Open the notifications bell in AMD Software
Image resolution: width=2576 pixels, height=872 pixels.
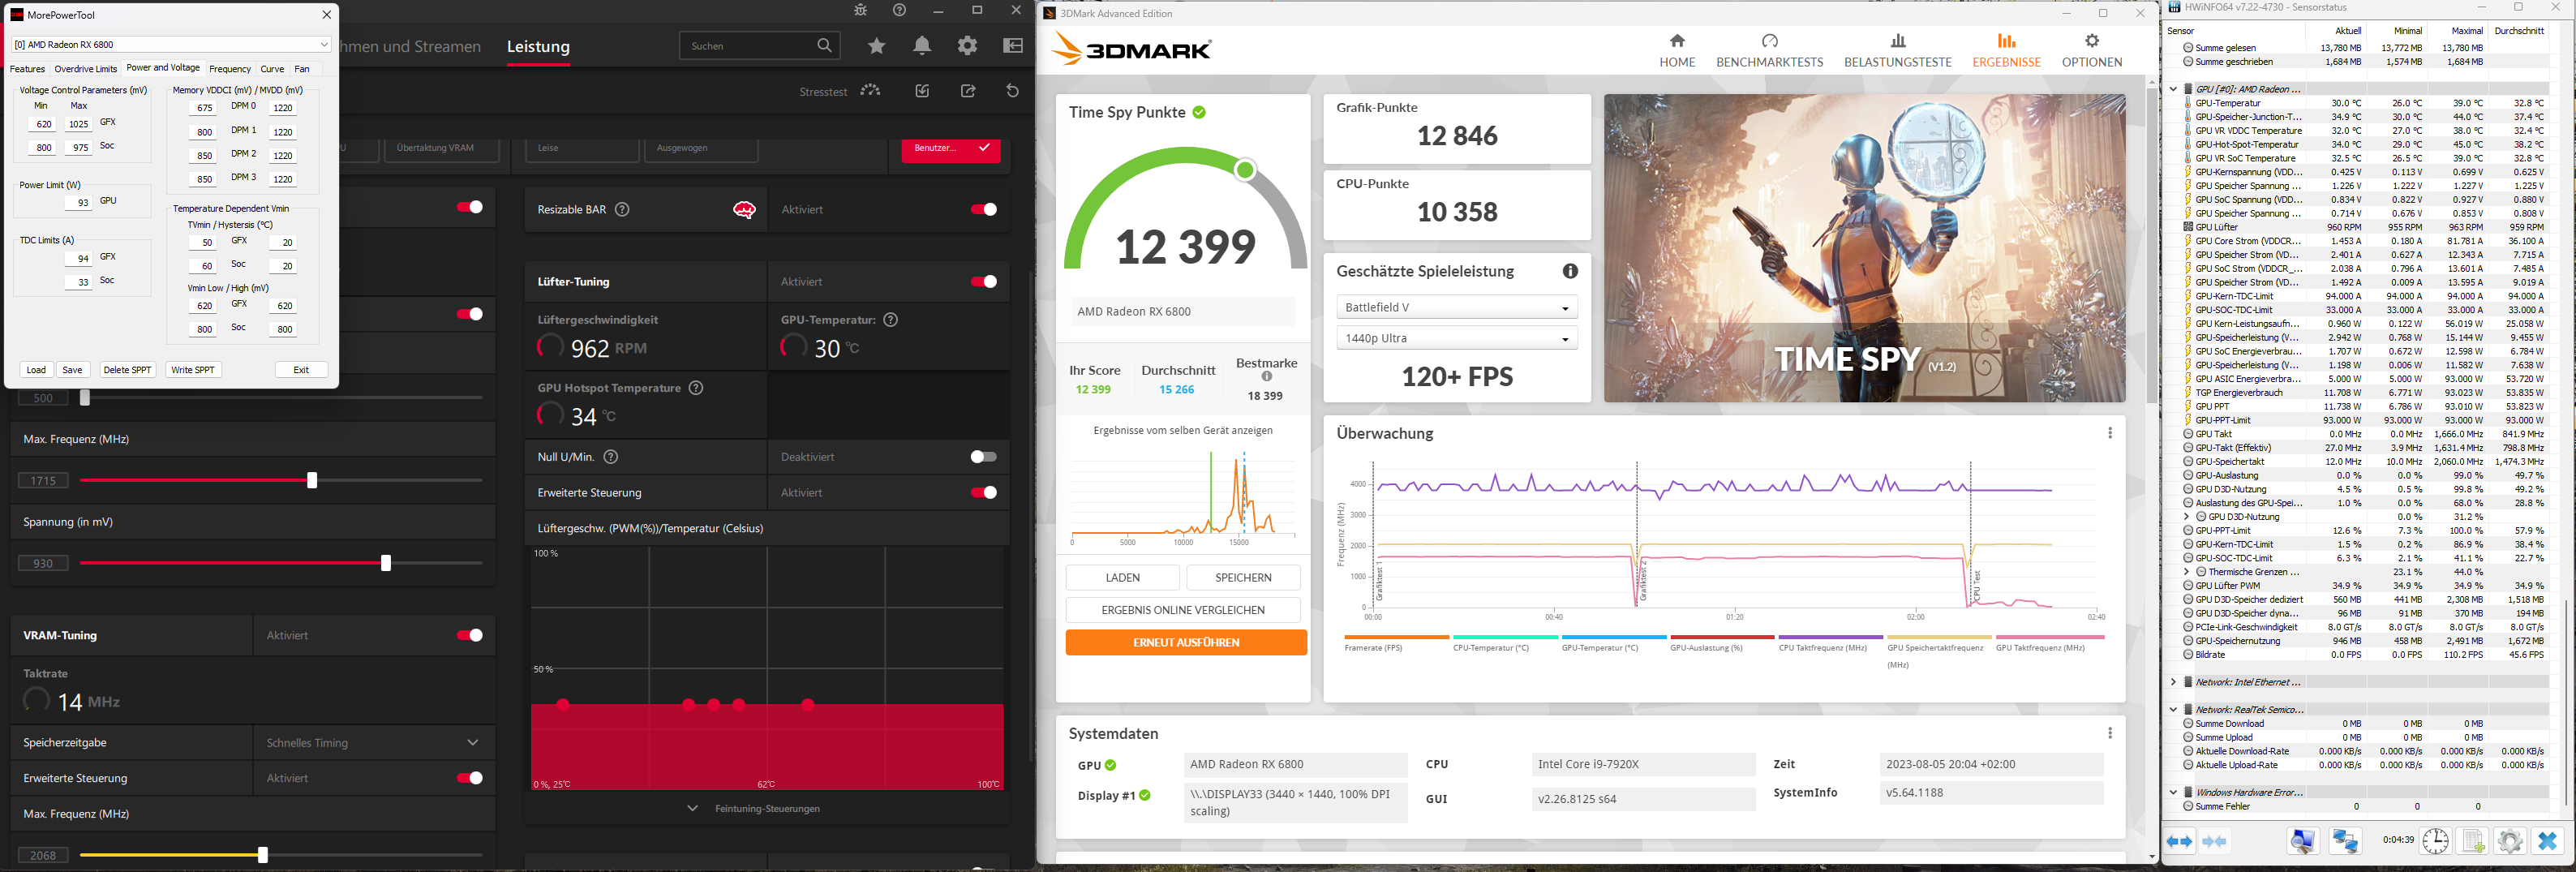tap(922, 45)
